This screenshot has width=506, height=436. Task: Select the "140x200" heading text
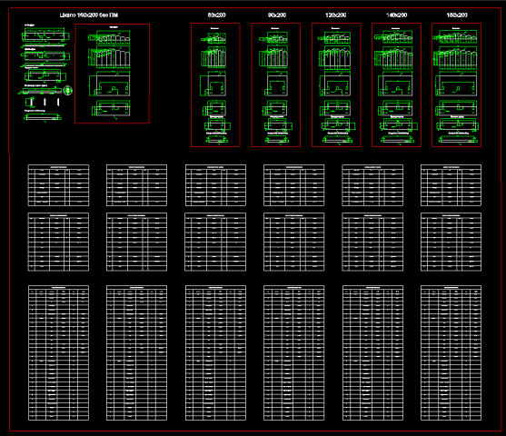(397, 15)
